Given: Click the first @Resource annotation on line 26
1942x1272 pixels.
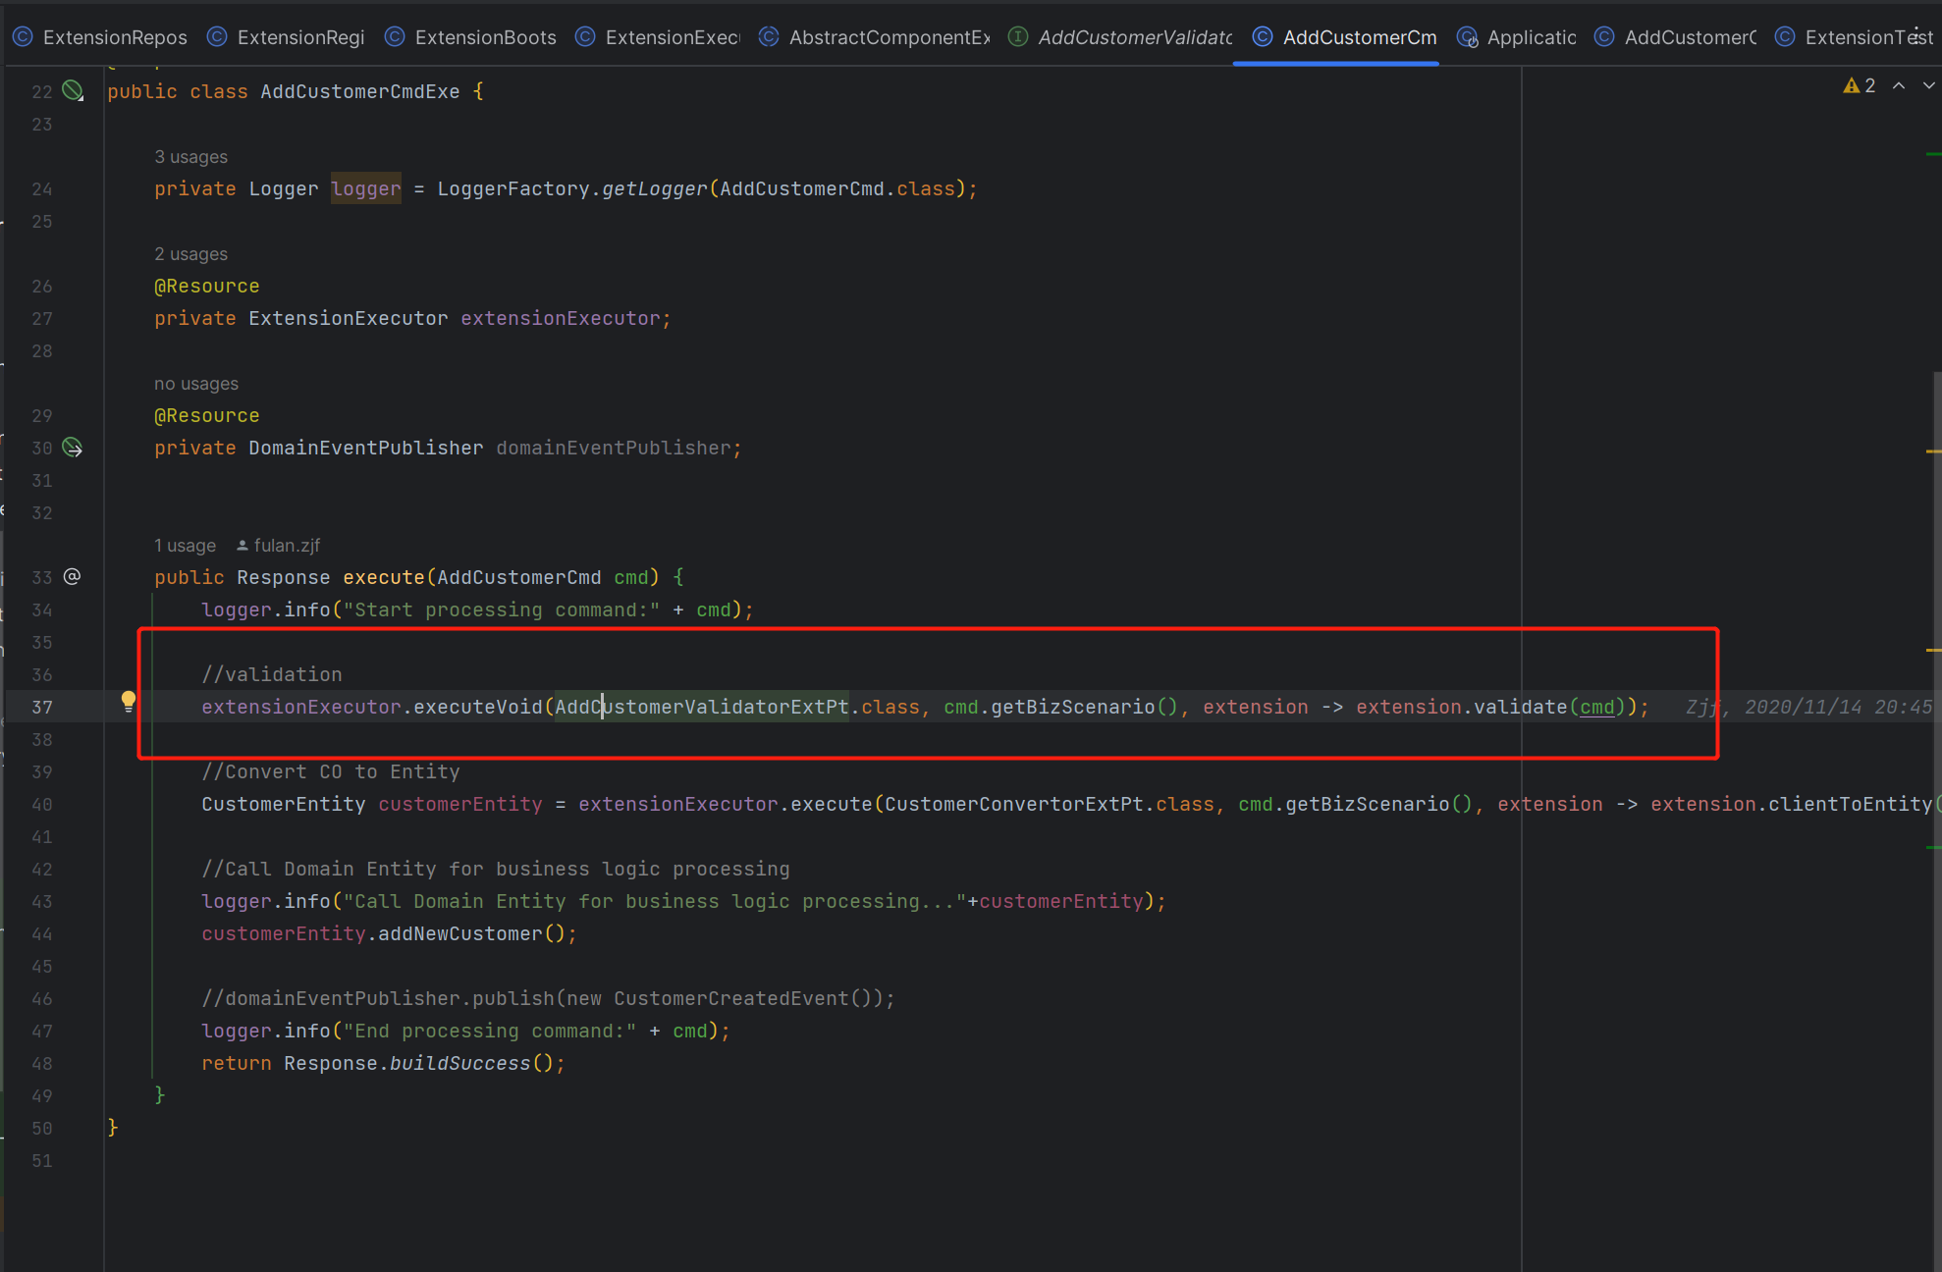Looking at the screenshot, I should coord(207,286).
